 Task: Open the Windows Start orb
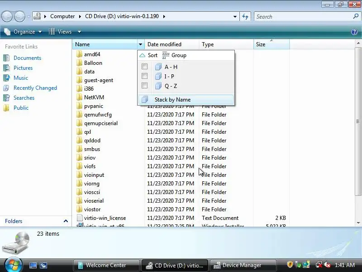pos(14,264)
